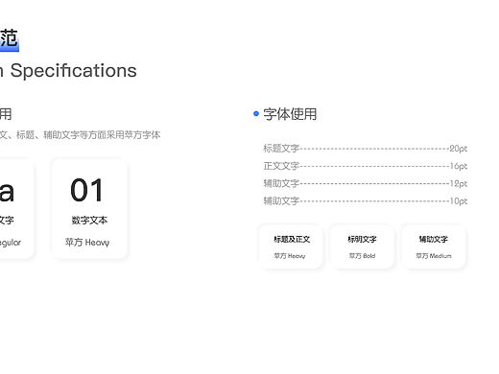Viewport: 499px width, 374px height.
Task: Select the 正文文字 16pt row
Action: point(365,166)
